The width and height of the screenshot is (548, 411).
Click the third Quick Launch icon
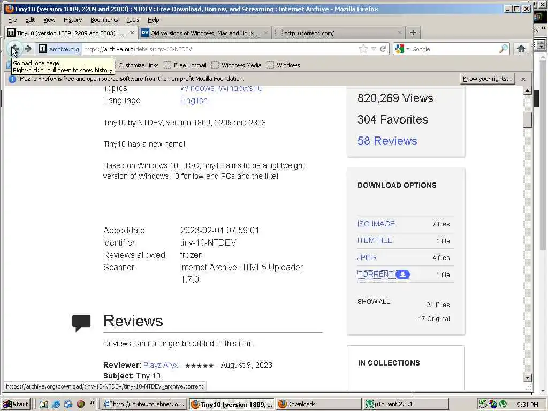(x=68, y=404)
